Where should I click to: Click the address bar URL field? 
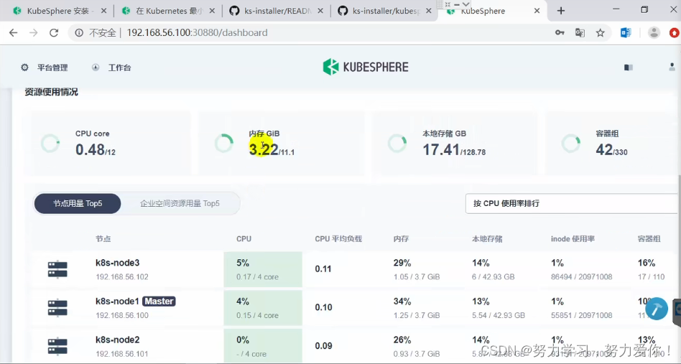pos(312,32)
